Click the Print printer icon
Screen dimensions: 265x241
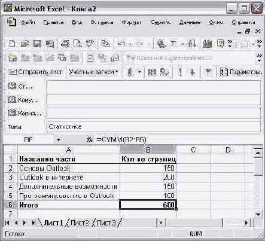pyautogui.click(x=65, y=44)
